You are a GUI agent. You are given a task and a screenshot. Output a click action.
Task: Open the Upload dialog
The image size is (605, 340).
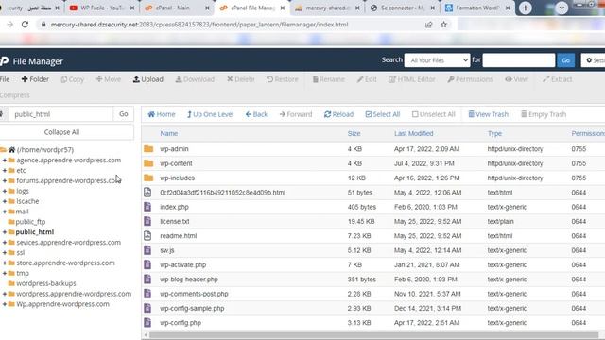pyautogui.click(x=148, y=79)
